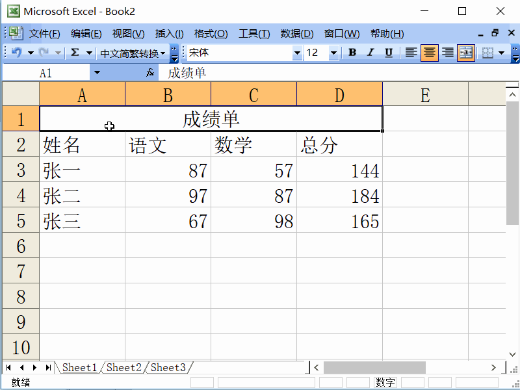Open the Borders style dropdown arrow
Image resolution: width=520 pixels, height=390 pixels.
click(501, 53)
